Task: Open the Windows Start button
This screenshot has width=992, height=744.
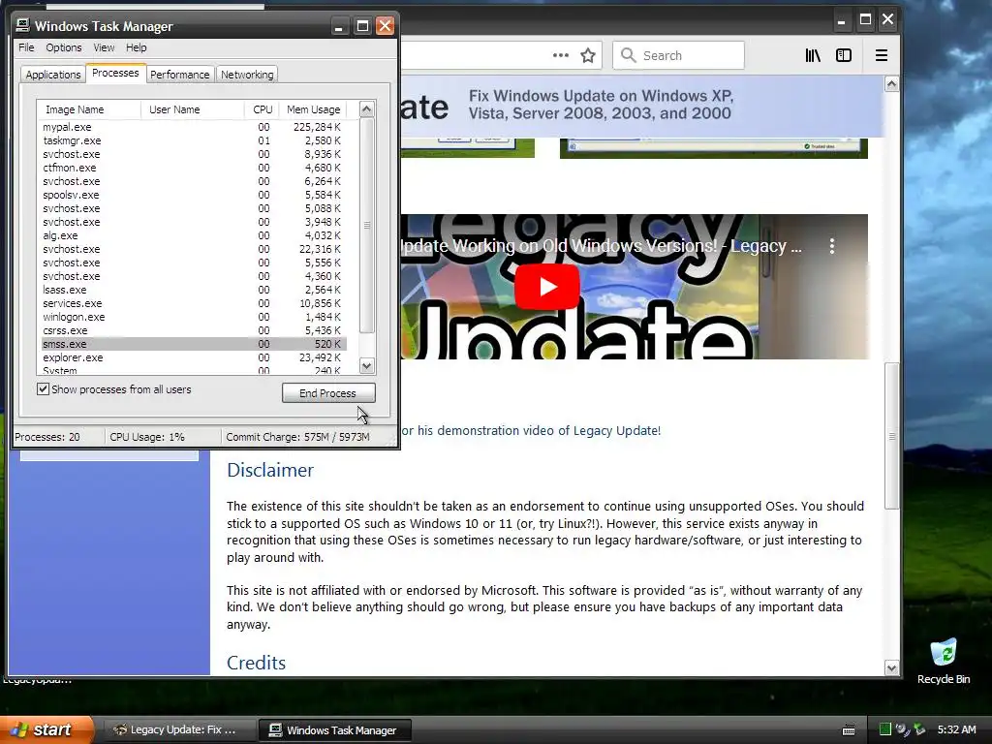Action: (46, 729)
